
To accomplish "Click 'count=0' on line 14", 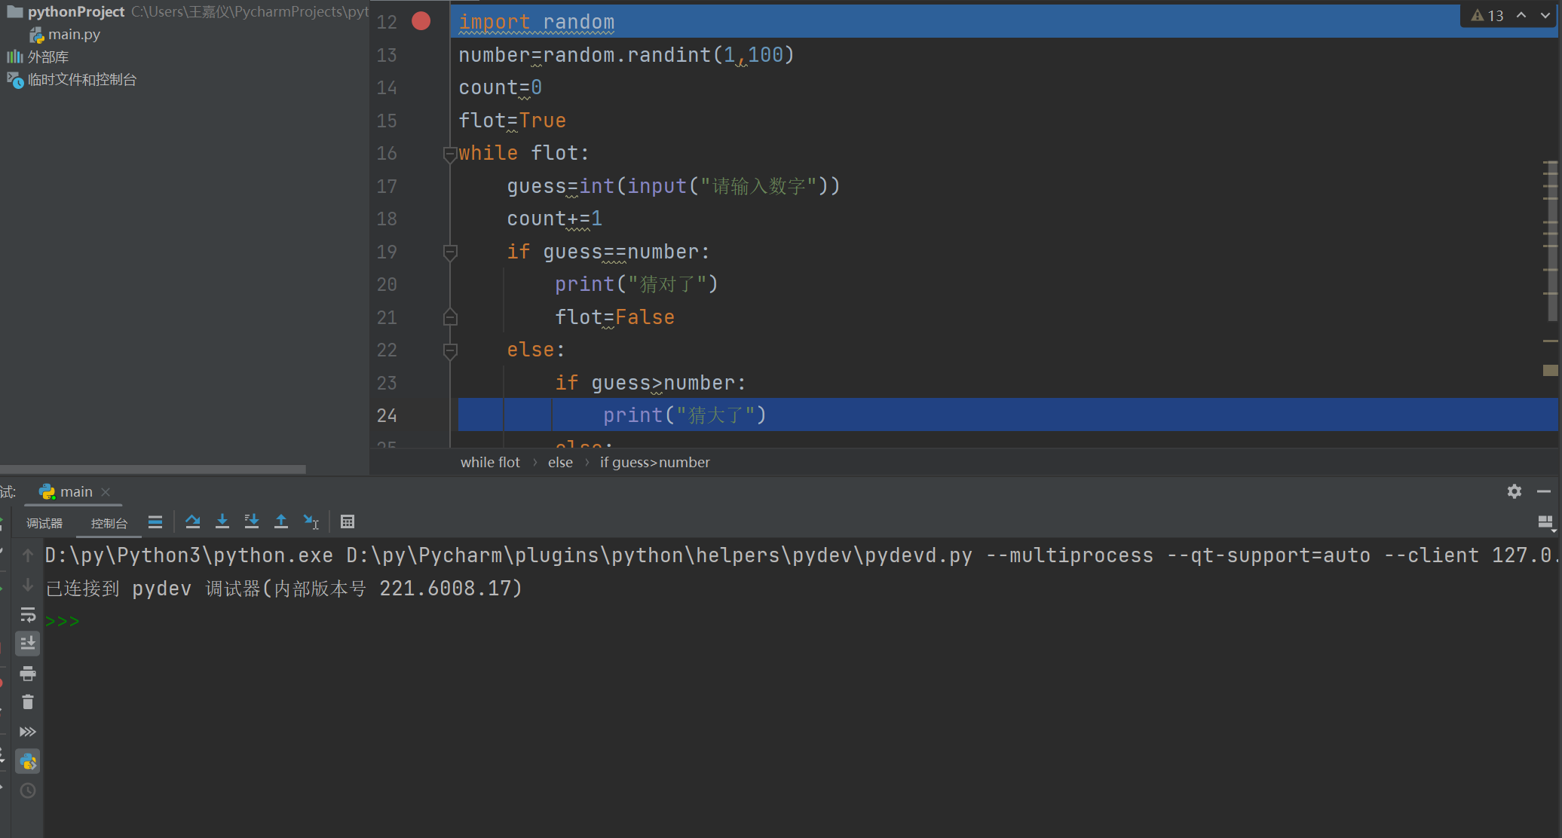I will [501, 88].
